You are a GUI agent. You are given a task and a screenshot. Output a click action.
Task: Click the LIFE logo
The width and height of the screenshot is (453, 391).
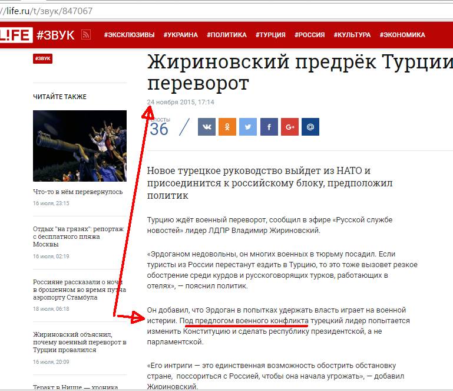click(x=16, y=35)
